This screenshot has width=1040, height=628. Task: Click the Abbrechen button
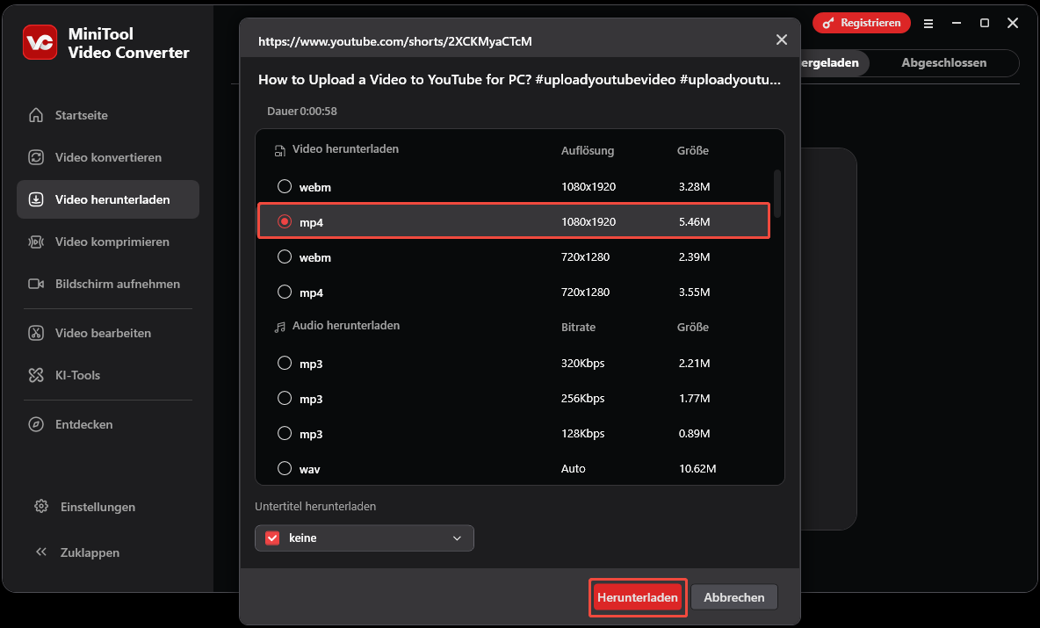tap(733, 597)
